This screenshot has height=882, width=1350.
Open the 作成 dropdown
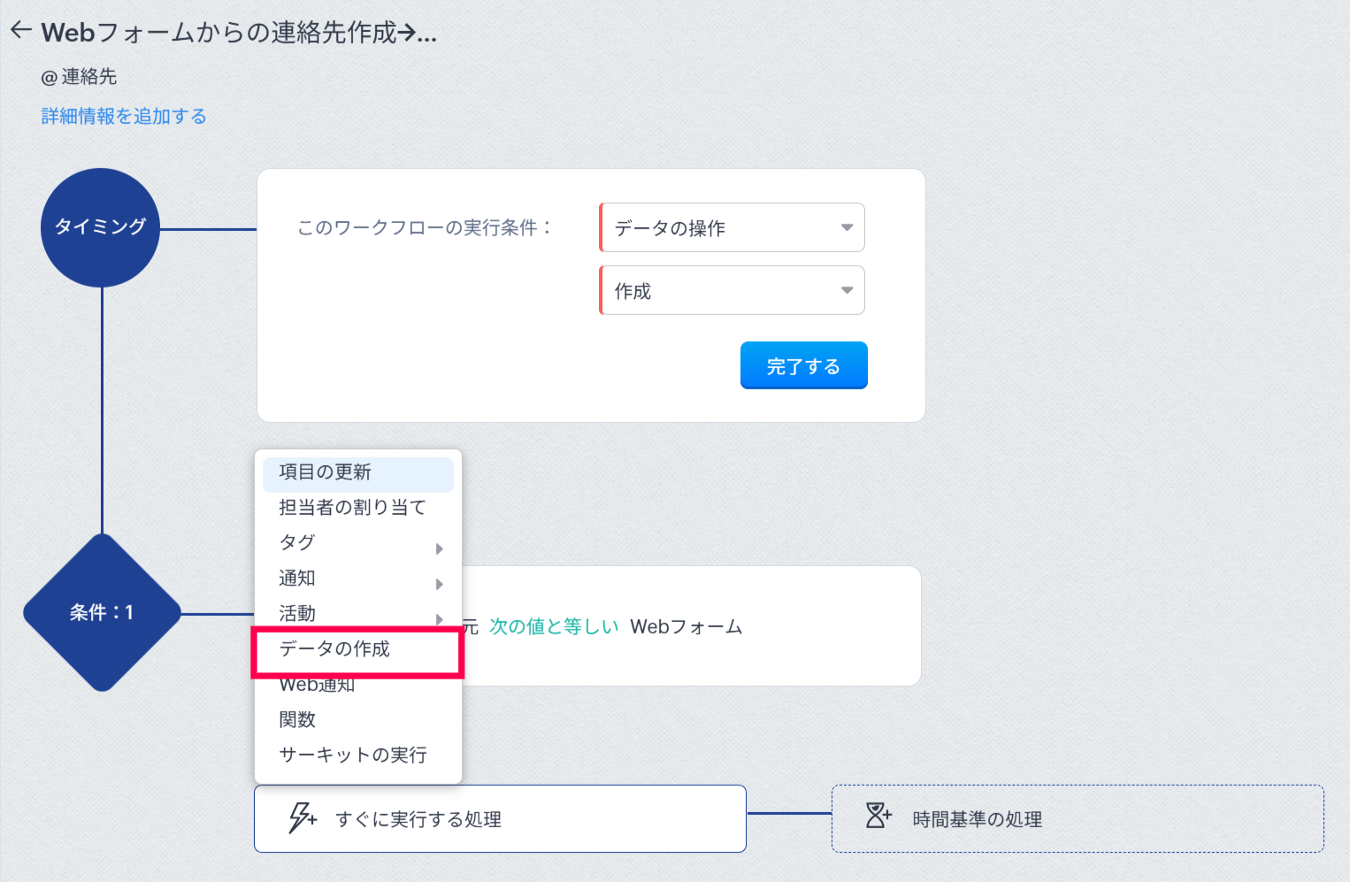point(732,291)
